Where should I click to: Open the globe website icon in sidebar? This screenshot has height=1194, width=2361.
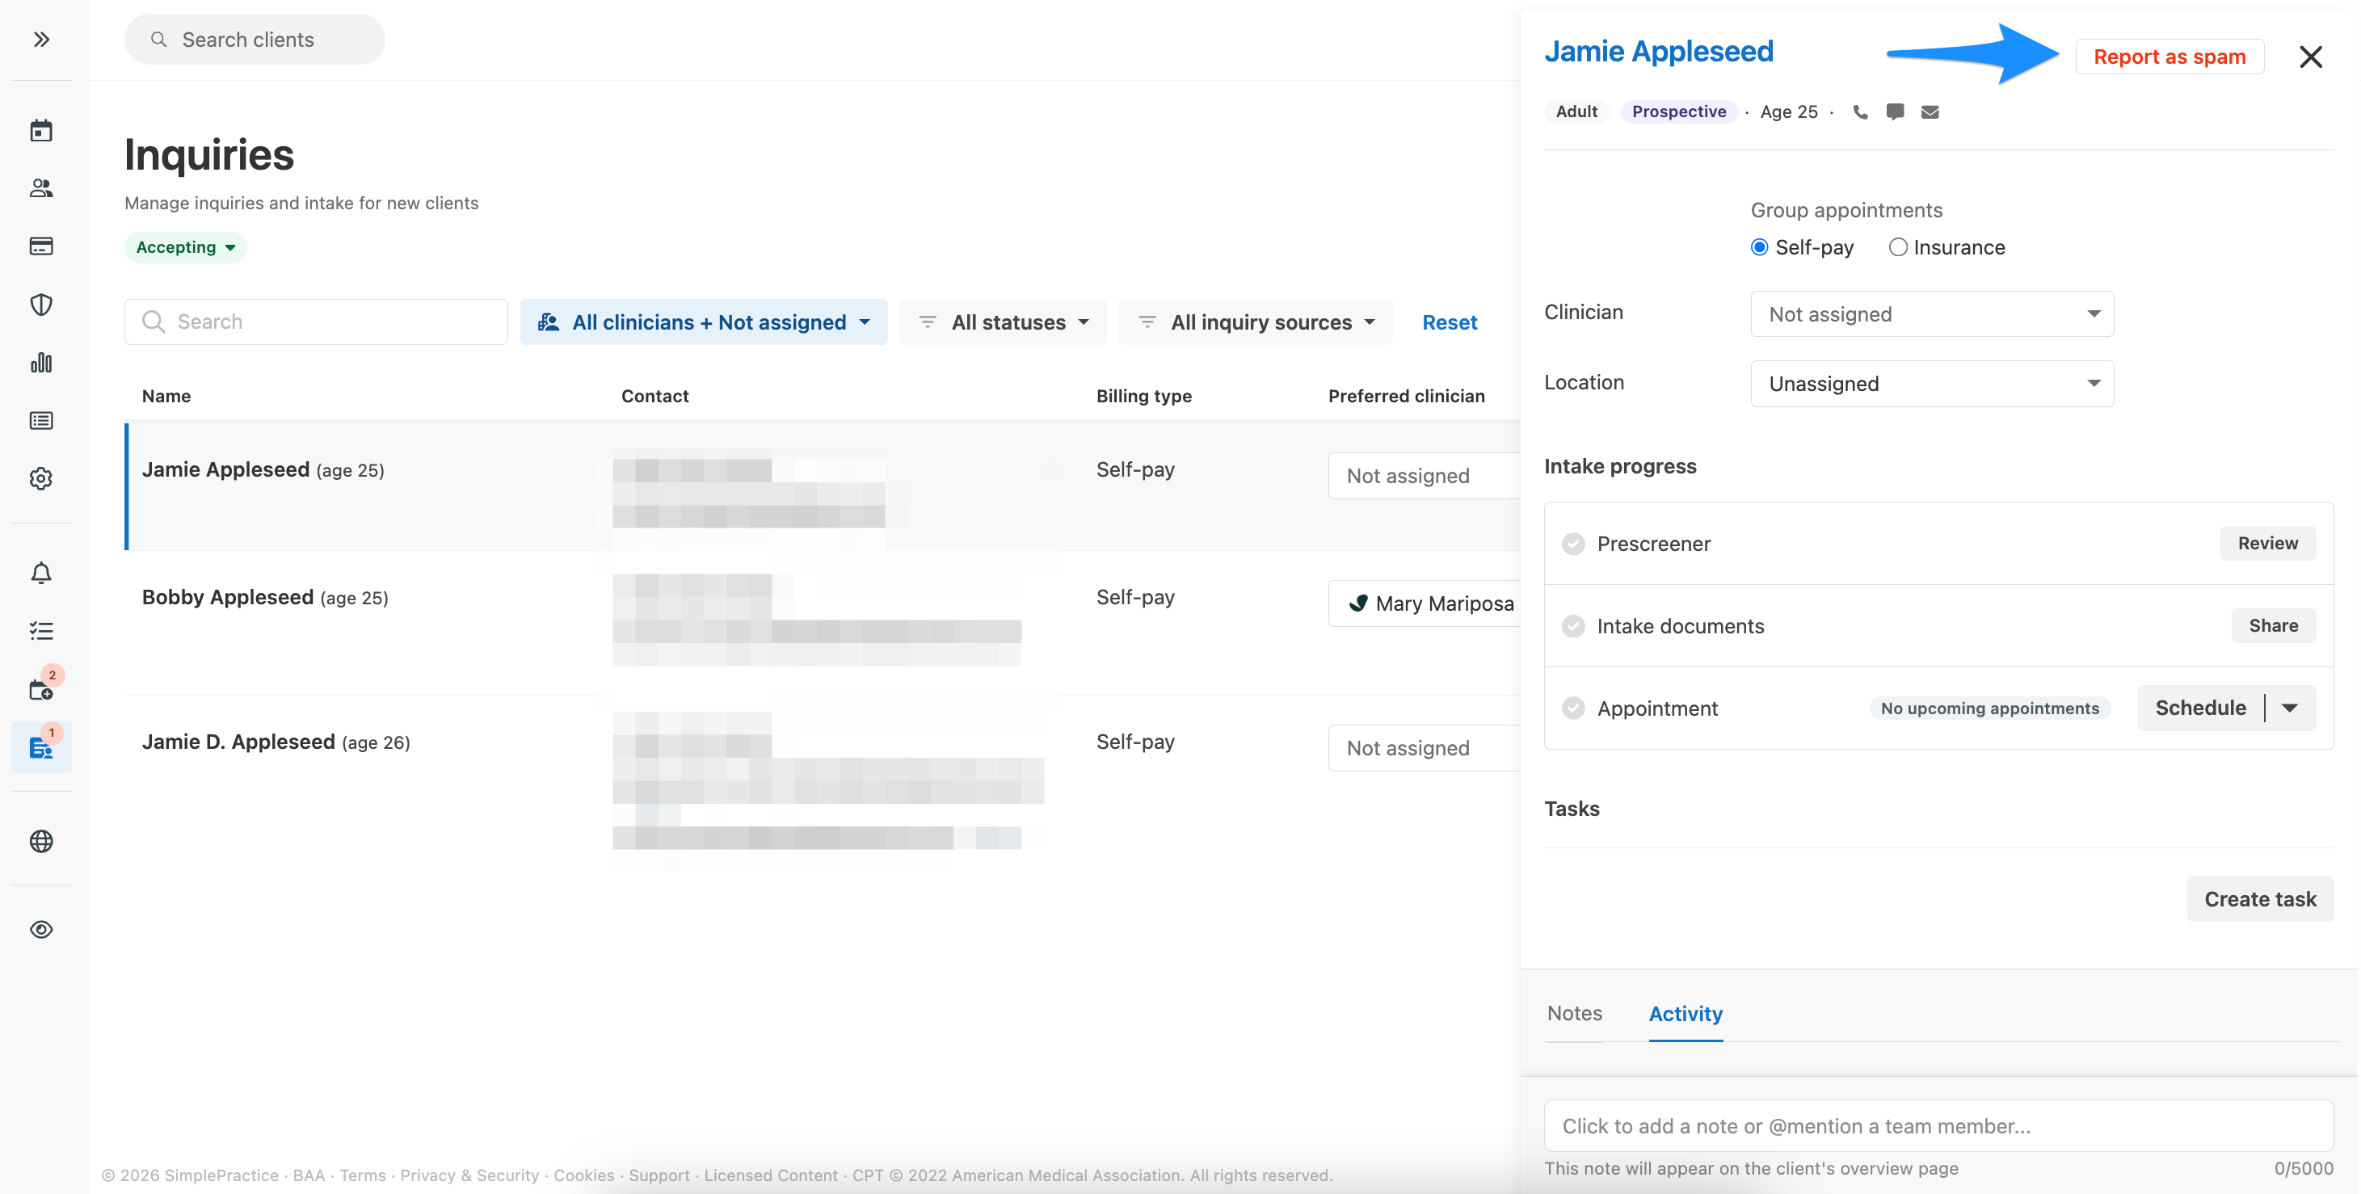(x=41, y=840)
